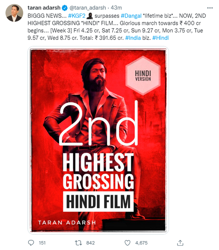This screenshot has width=219, height=250.
Task: Open the #Dangal hashtag
Action: pos(131,16)
